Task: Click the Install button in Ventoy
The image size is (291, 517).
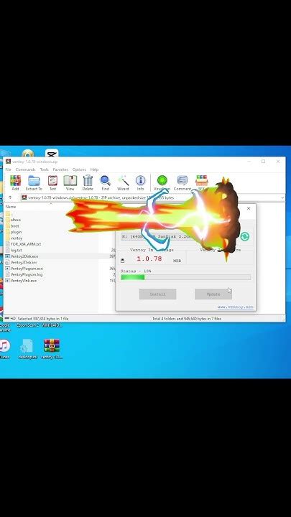Action: point(157,294)
